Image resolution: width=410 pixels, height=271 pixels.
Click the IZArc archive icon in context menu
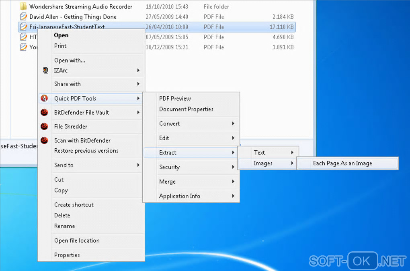[45, 71]
